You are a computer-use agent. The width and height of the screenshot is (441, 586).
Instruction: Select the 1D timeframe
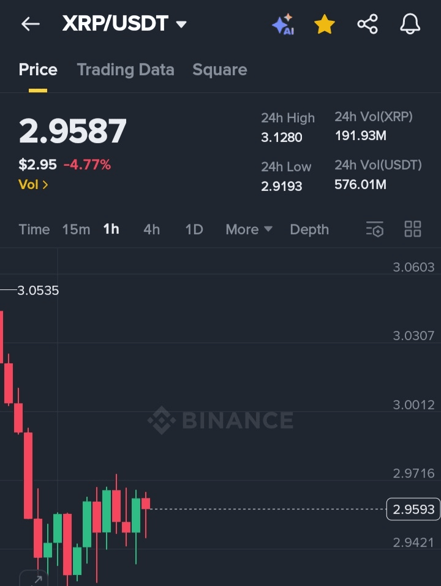pyautogui.click(x=194, y=229)
